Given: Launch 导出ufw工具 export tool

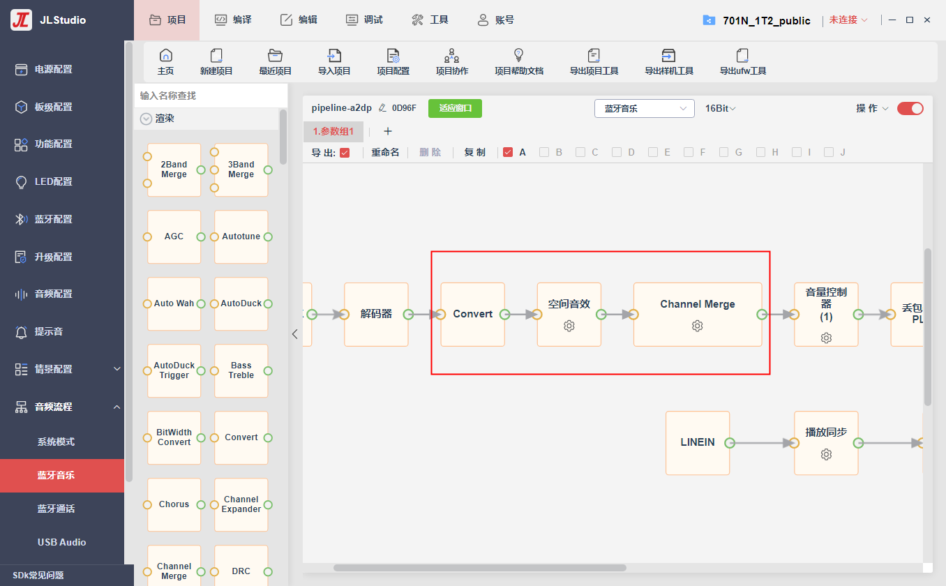Looking at the screenshot, I should point(743,61).
